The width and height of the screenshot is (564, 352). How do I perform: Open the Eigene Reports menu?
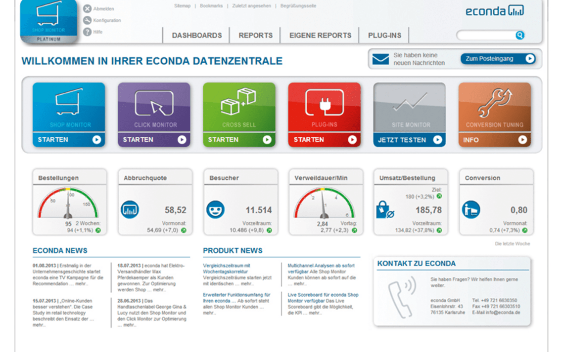click(321, 36)
